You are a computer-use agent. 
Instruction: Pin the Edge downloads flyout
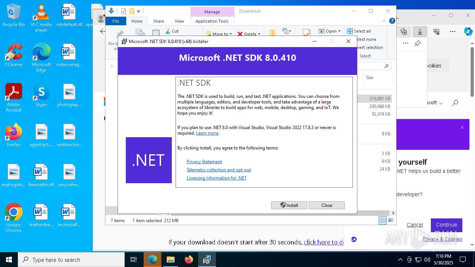417,43
